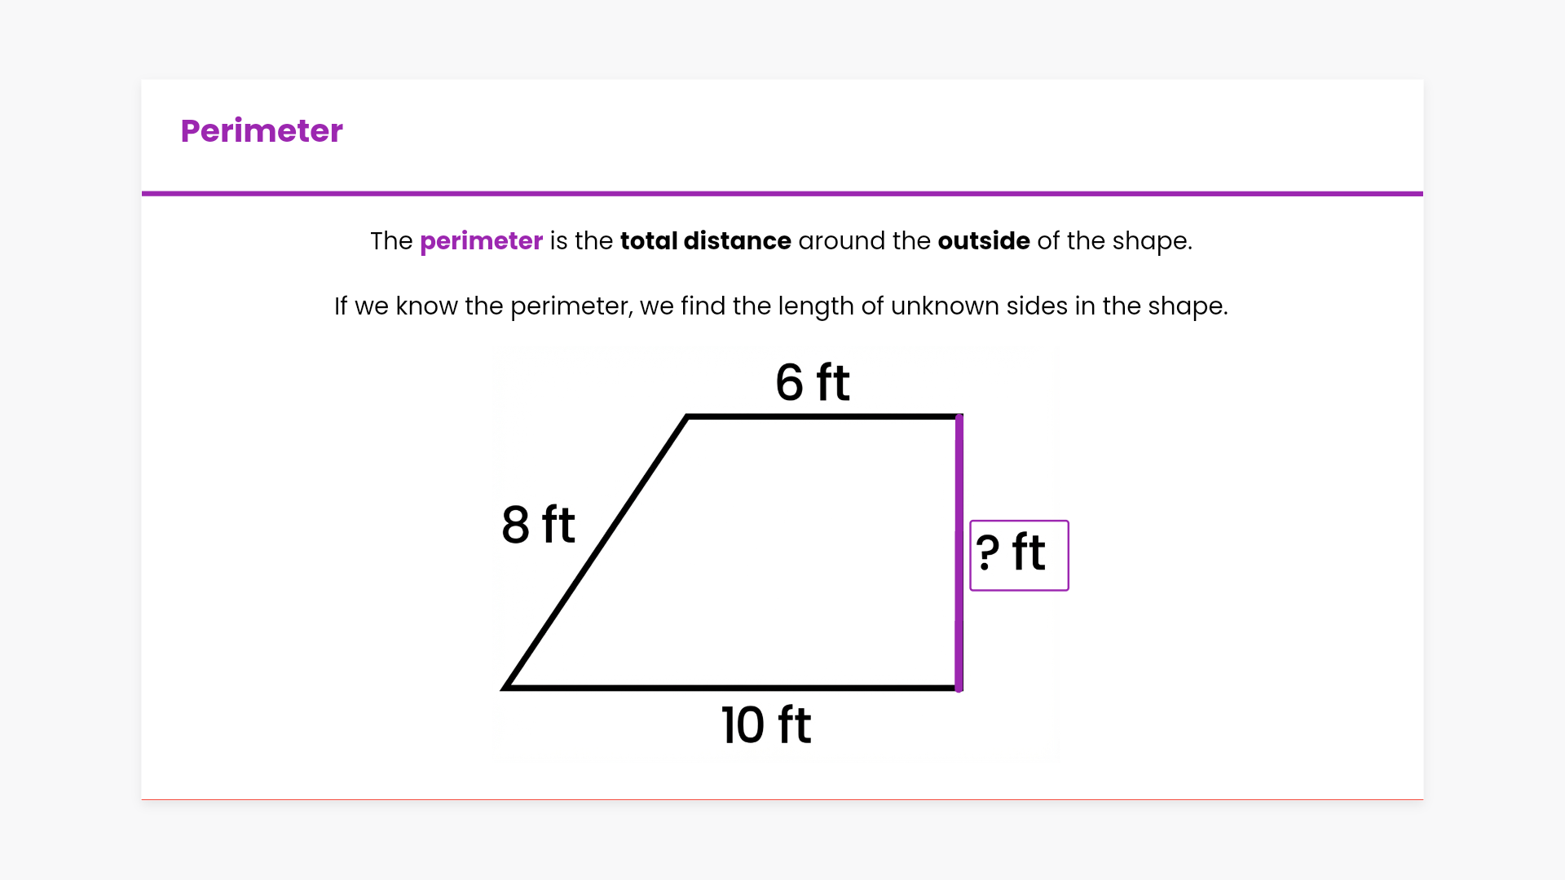The image size is (1565, 880).
Task: Click the top edge of the trapezoid
Action: [823, 417]
